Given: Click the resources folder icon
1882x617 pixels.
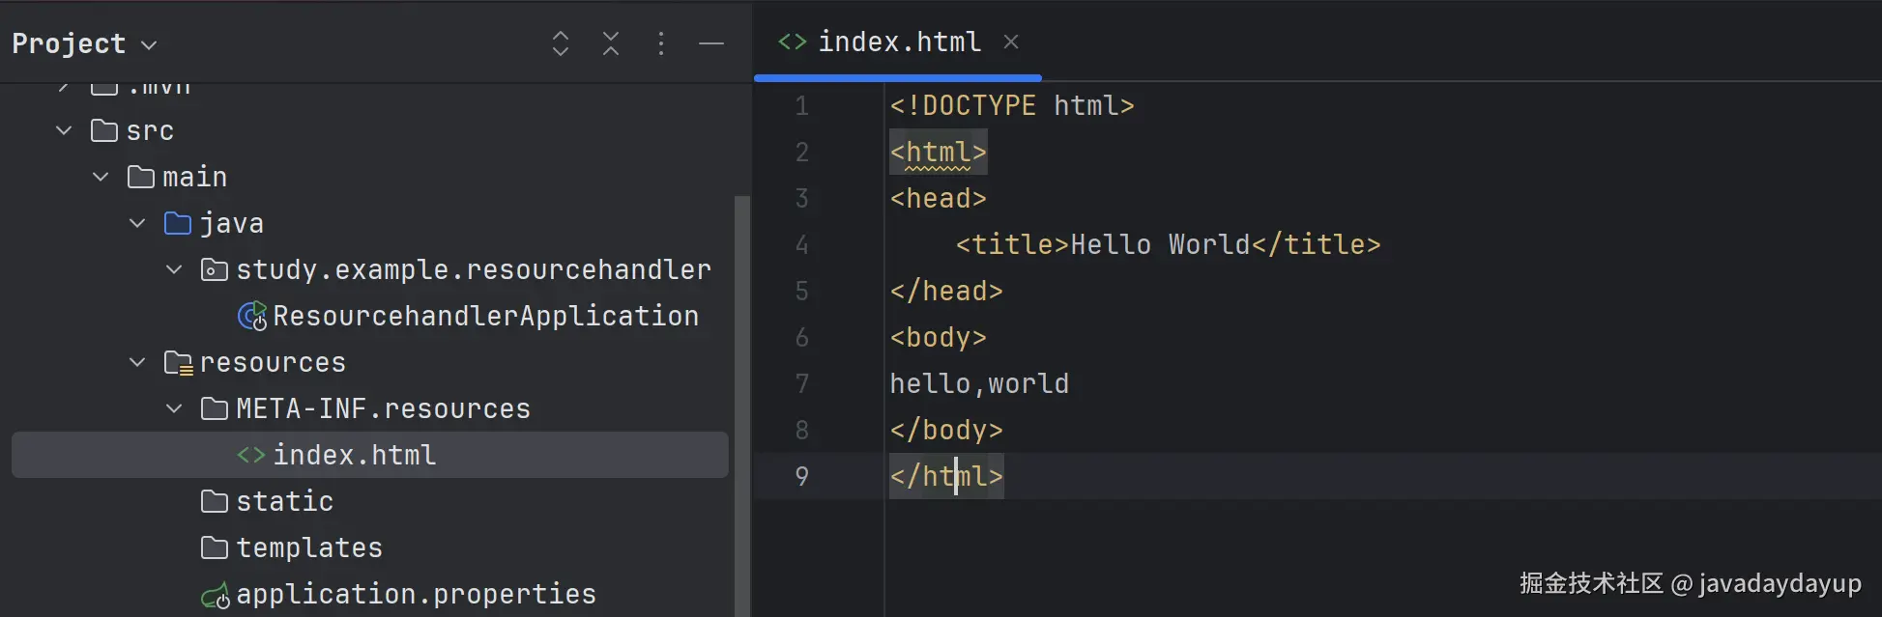Looking at the screenshot, I should (178, 363).
